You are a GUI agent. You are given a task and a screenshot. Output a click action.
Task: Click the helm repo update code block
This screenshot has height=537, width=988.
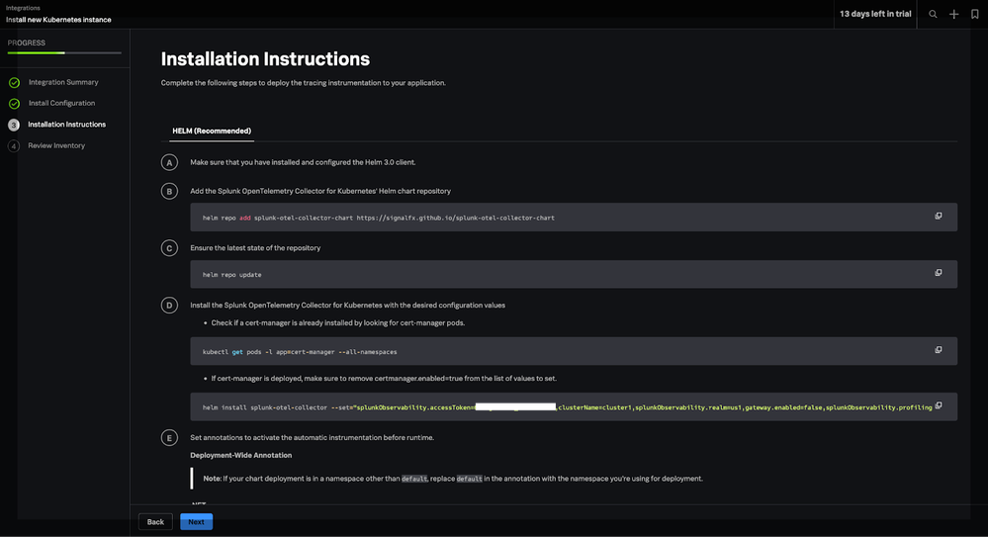tap(574, 274)
